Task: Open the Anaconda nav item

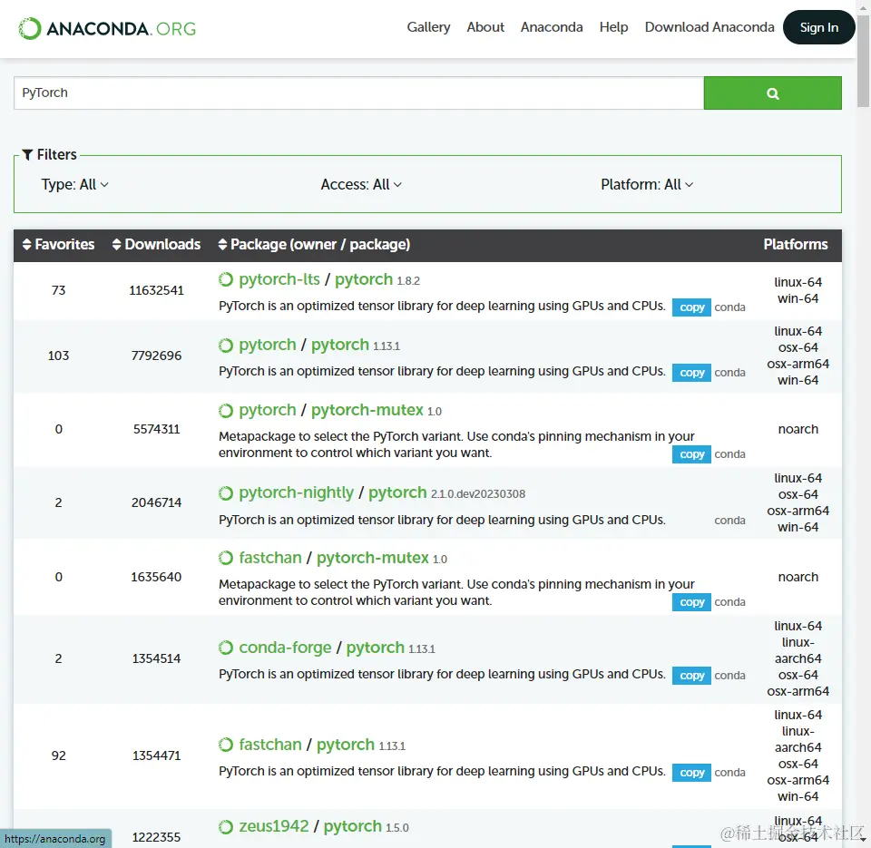Action: click(x=552, y=27)
